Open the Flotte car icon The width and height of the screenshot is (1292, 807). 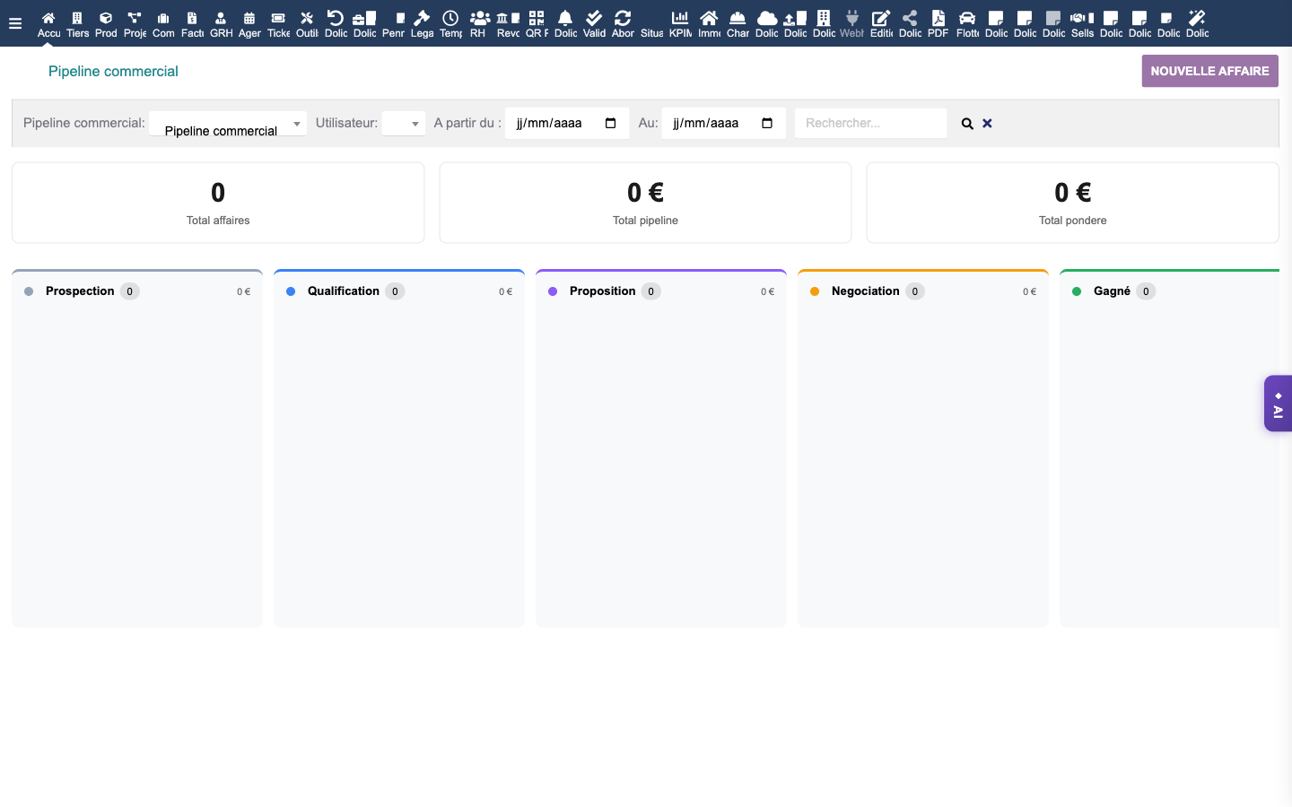coord(967,23)
